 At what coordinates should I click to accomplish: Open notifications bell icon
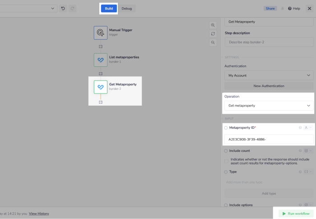283,9
